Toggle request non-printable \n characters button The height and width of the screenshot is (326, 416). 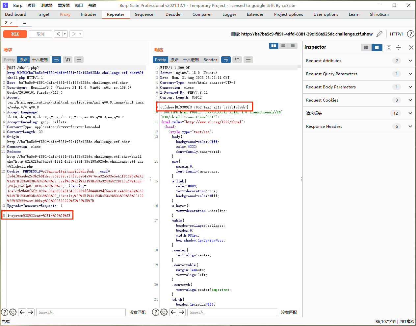coord(67,59)
